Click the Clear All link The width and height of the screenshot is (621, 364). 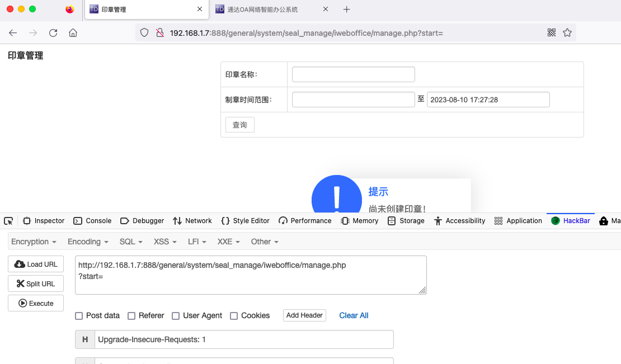coord(354,315)
